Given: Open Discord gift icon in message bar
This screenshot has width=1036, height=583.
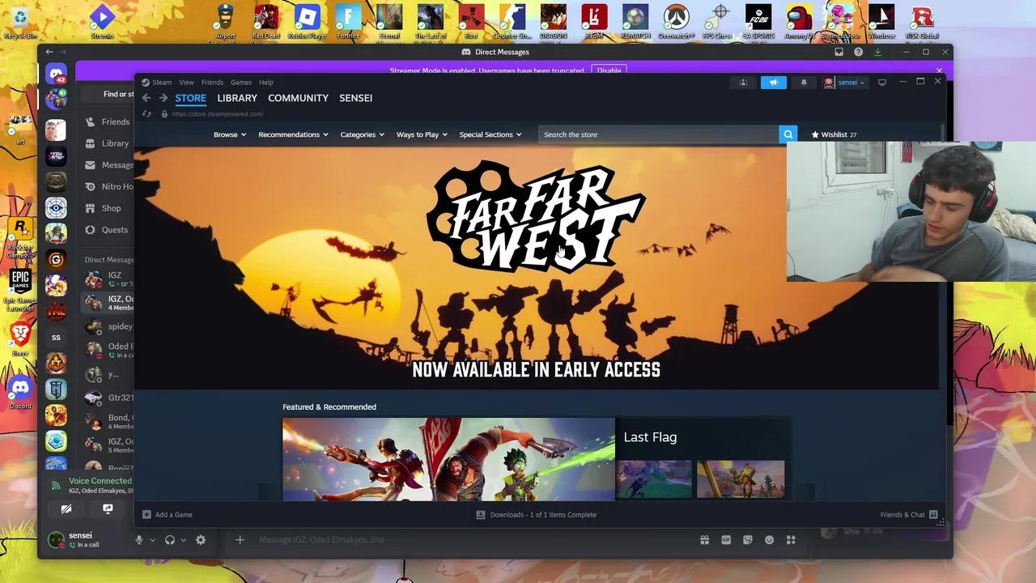Looking at the screenshot, I should coord(704,540).
